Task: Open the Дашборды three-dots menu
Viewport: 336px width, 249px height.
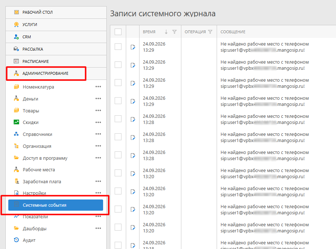Action: [98, 228]
